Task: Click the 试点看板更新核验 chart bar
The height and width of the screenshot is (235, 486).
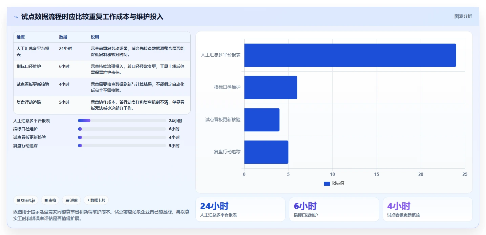Action: 262,120
